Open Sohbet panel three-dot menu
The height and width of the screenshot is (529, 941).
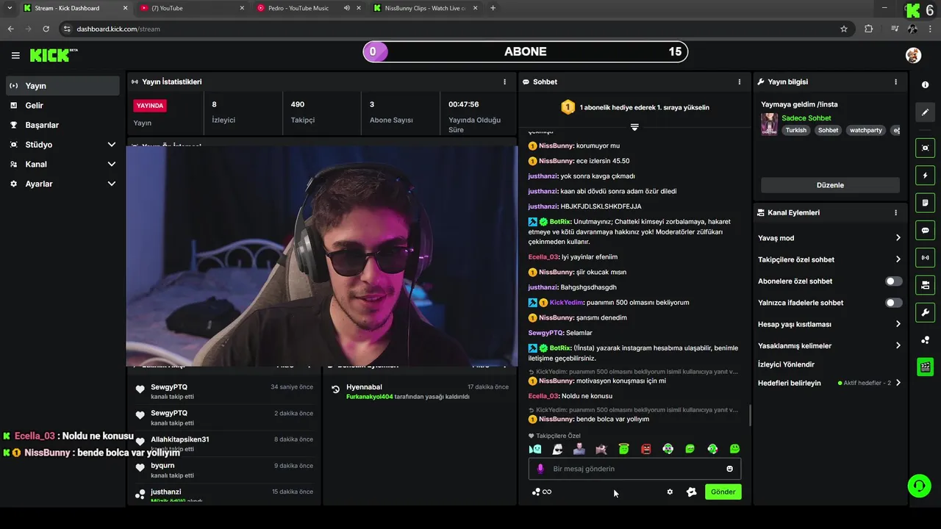pyautogui.click(x=740, y=82)
